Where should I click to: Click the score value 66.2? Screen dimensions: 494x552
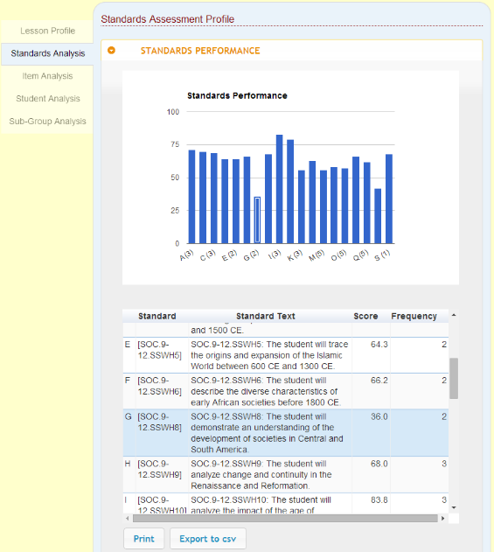pos(379,381)
